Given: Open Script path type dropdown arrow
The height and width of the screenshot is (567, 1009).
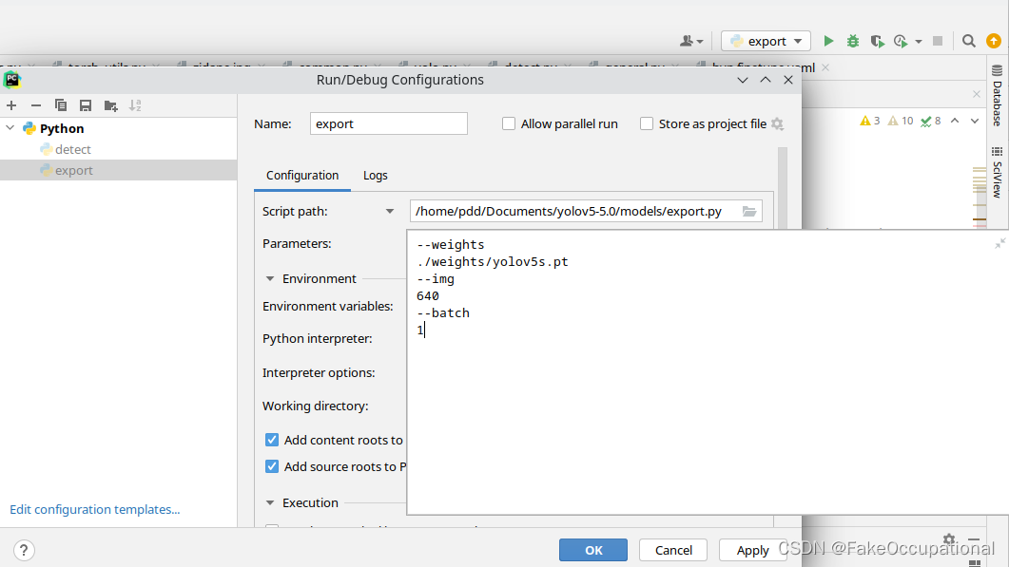Looking at the screenshot, I should tap(389, 212).
